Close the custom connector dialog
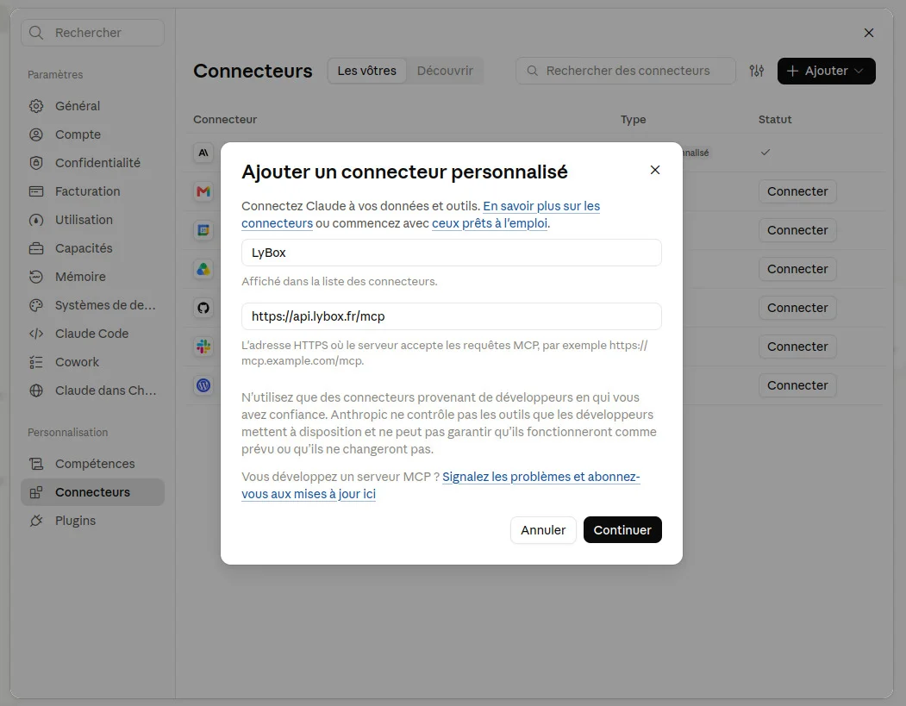 (654, 170)
